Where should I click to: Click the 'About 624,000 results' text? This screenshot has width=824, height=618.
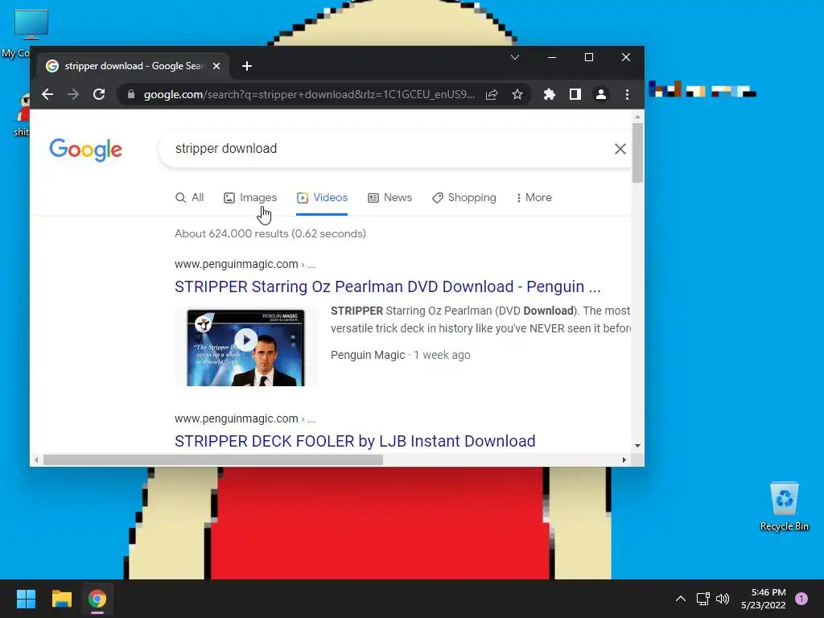pos(270,234)
